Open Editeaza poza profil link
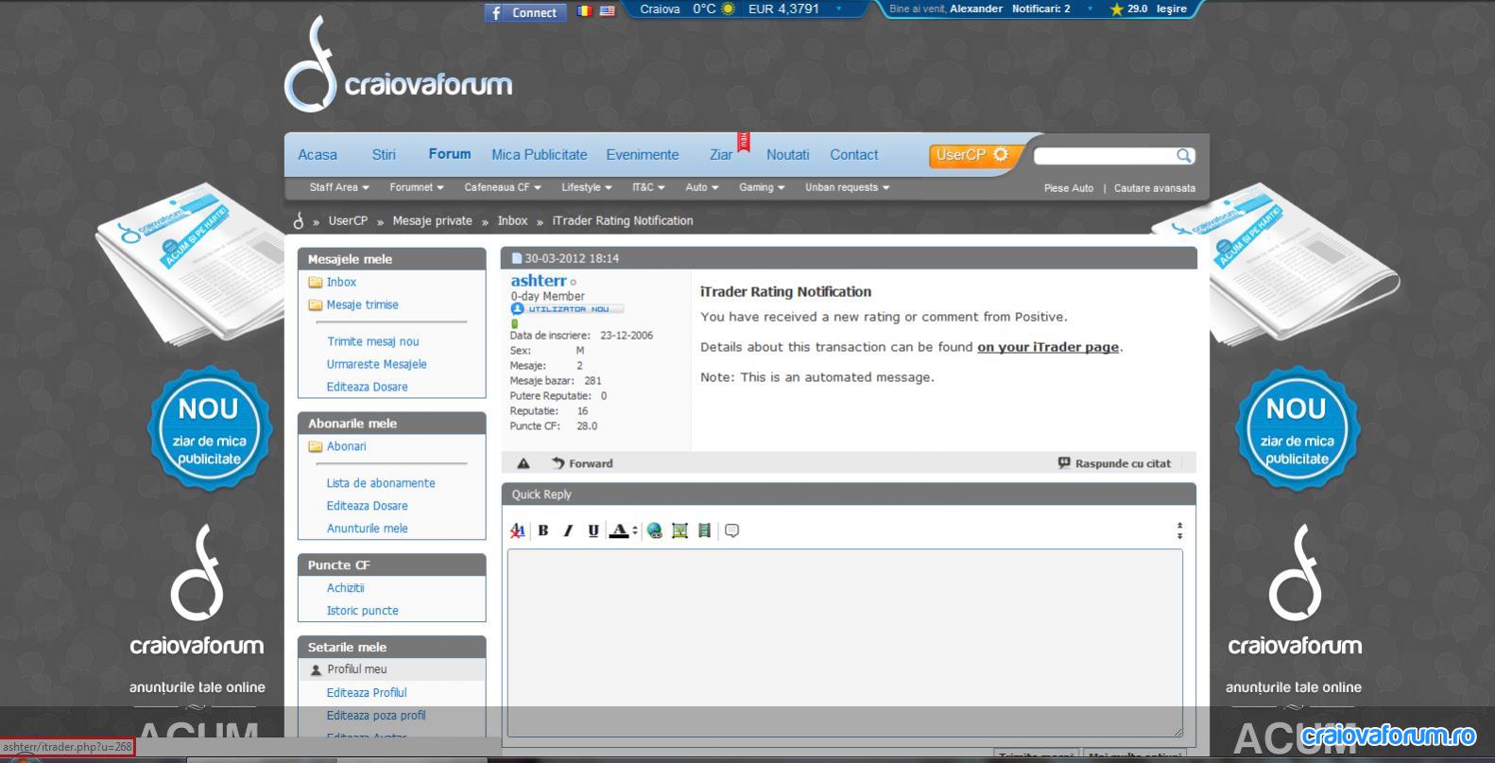Image resolution: width=1495 pixels, height=763 pixels. (376, 716)
